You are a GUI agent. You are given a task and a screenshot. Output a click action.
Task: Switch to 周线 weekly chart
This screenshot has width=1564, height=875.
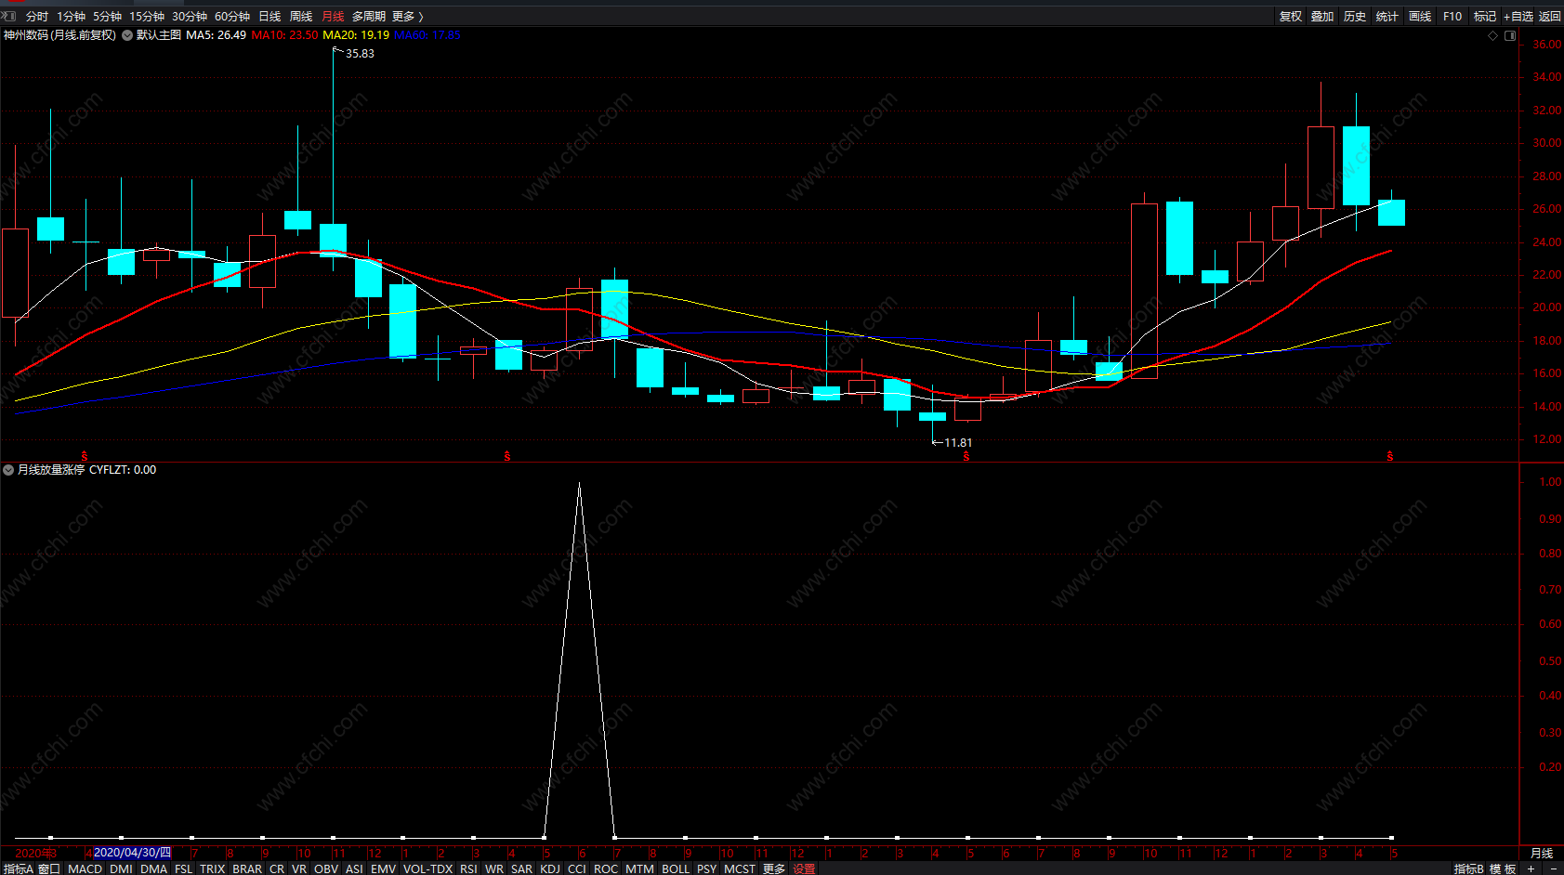click(301, 17)
